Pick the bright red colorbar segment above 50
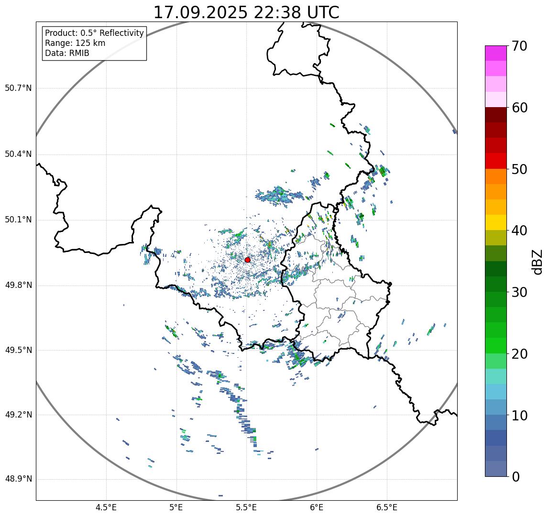Image resolution: width=549 pixels, height=517 pixels. (496, 161)
